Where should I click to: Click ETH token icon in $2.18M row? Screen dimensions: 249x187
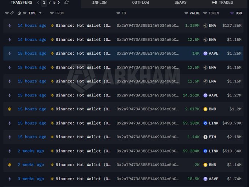pos(205,137)
